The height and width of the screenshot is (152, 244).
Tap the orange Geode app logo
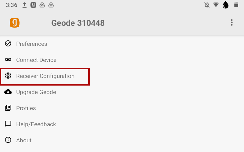point(15,23)
